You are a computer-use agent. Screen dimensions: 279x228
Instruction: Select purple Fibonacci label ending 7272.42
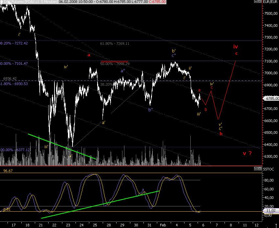(x=14, y=43)
